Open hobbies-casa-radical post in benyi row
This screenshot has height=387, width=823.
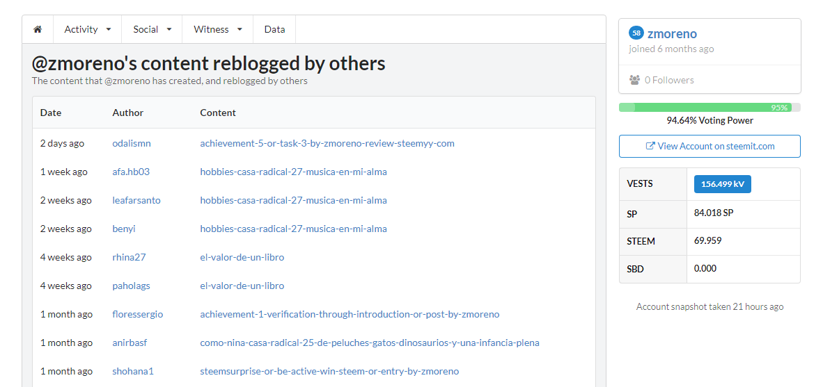pyautogui.click(x=293, y=229)
